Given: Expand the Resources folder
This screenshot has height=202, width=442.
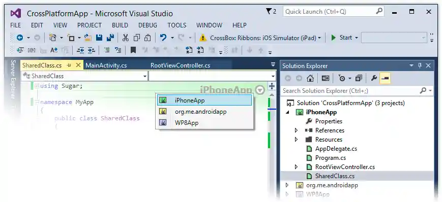Looking at the screenshot, I should click(296, 140).
